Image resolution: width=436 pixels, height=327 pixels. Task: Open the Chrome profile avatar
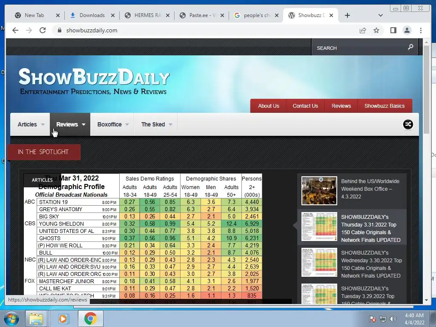(407, 30)
